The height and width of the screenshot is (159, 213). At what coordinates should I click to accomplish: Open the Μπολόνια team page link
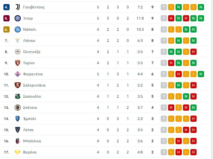point(32,141)
